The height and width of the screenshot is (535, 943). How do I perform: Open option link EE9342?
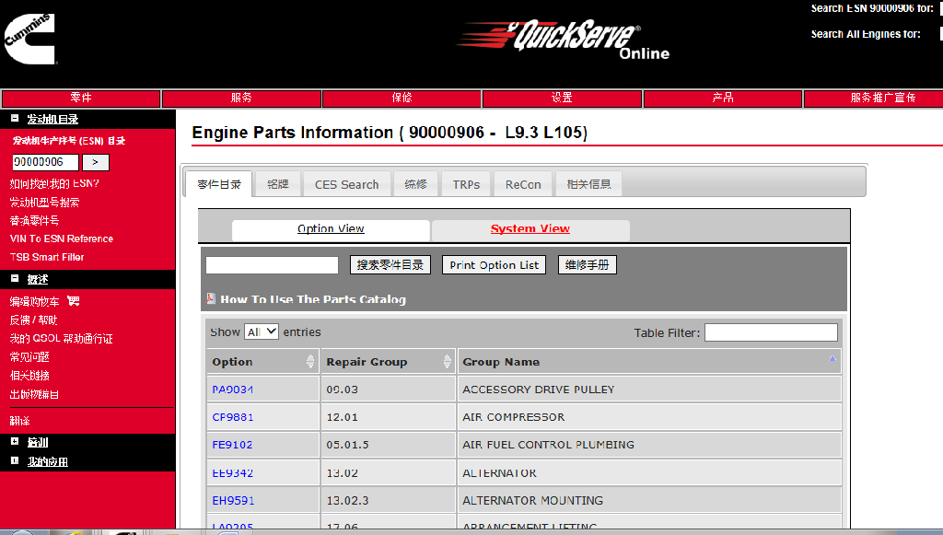tap(233, 473)
